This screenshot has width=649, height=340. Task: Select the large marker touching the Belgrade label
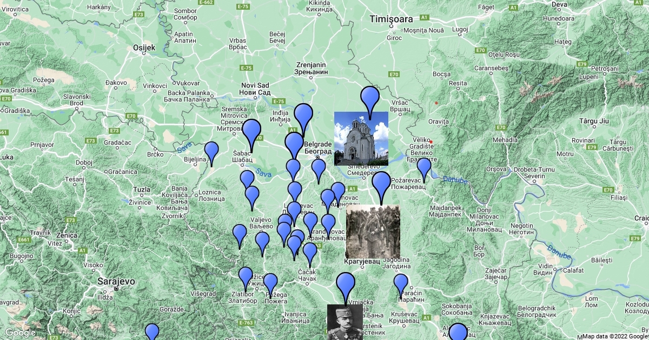click(294, 146)
